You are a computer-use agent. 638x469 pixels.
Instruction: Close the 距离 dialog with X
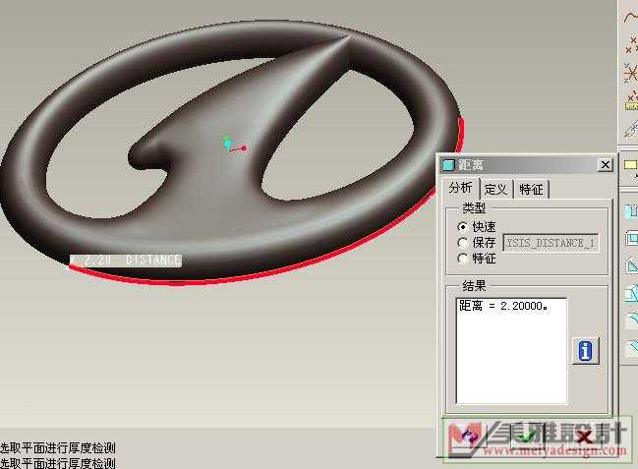[x=605, y=165]
